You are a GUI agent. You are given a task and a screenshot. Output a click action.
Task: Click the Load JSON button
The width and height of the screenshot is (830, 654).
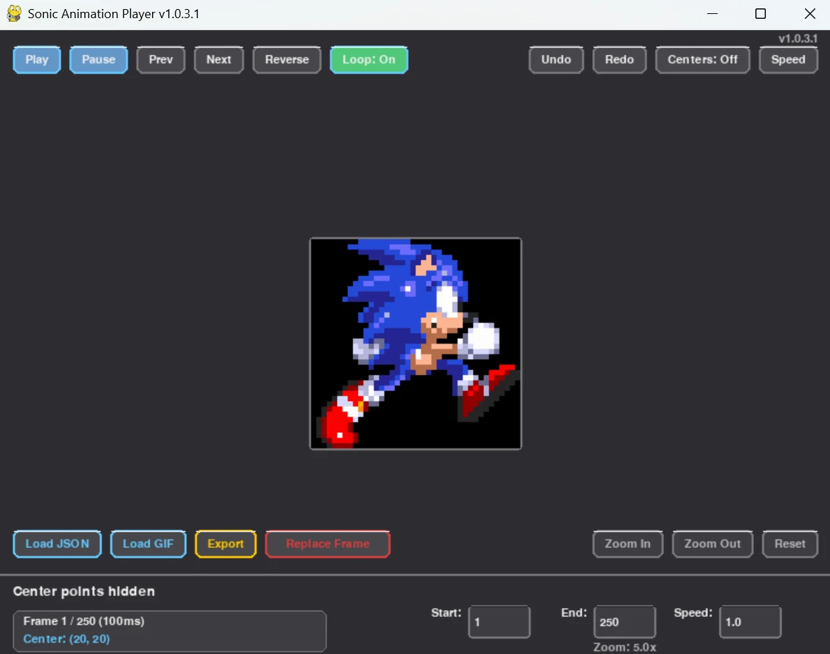[57, 544]
